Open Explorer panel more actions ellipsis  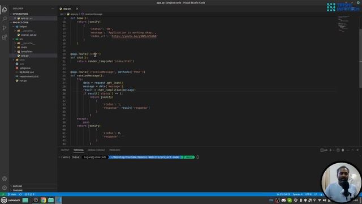53,8
